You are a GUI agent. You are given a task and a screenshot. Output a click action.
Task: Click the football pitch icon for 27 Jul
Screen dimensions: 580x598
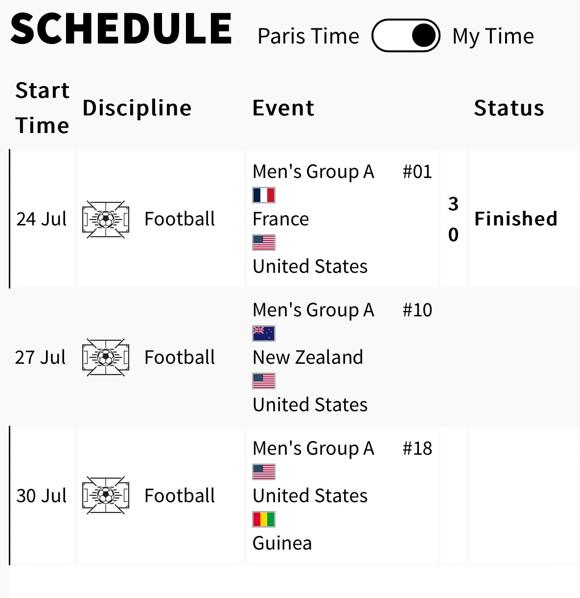coord(106,357)
